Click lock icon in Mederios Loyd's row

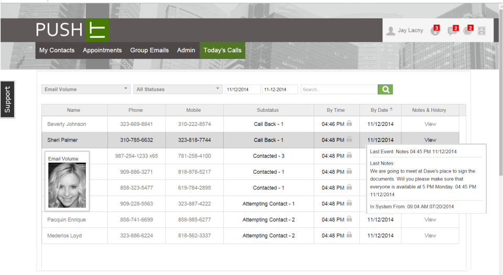click(349, 235)
